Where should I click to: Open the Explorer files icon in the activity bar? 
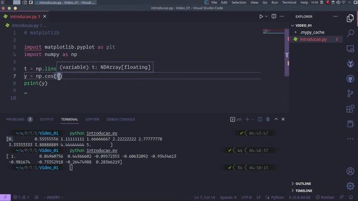(x=350, y=18)
